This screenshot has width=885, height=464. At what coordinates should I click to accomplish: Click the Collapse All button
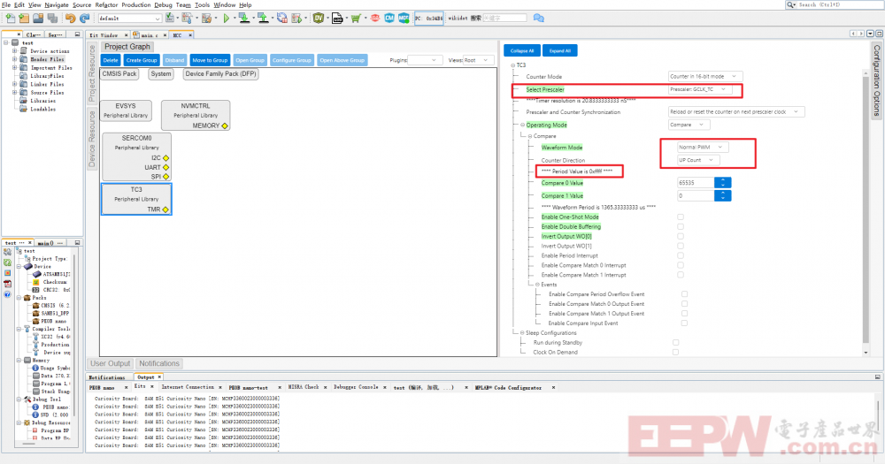(522, 50)
